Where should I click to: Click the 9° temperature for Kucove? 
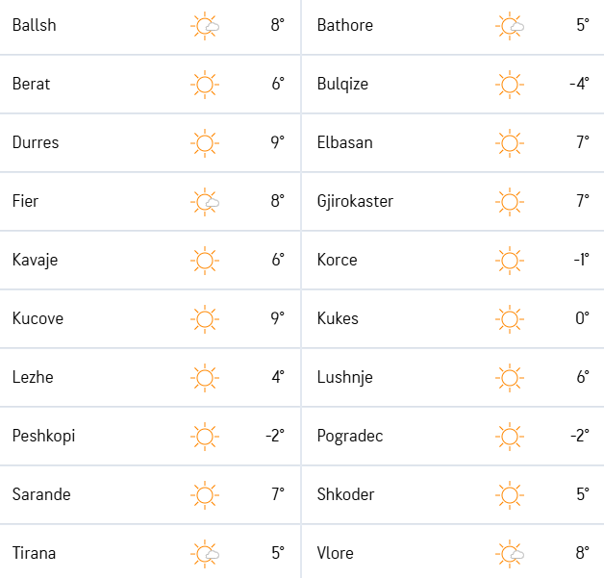point(277,318)
